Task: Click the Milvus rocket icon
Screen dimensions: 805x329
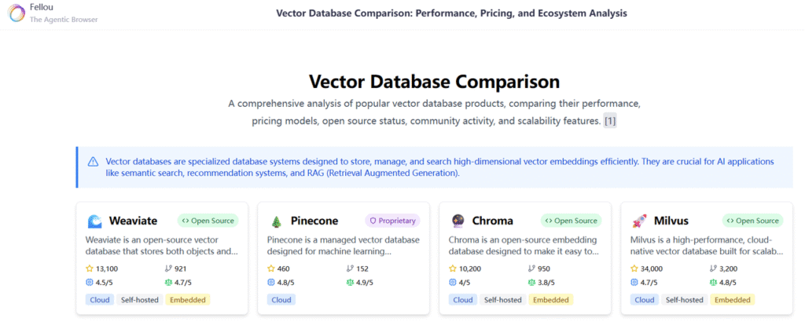Action: (x=640, y=221)
